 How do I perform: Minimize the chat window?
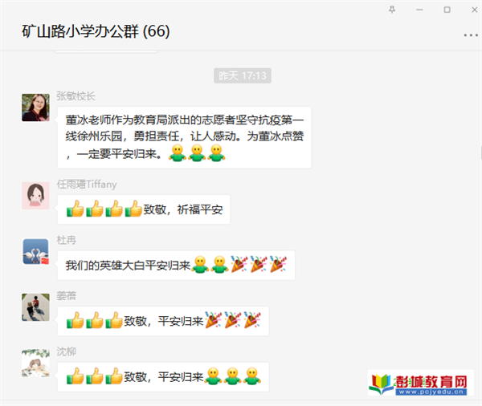point(419,10)
